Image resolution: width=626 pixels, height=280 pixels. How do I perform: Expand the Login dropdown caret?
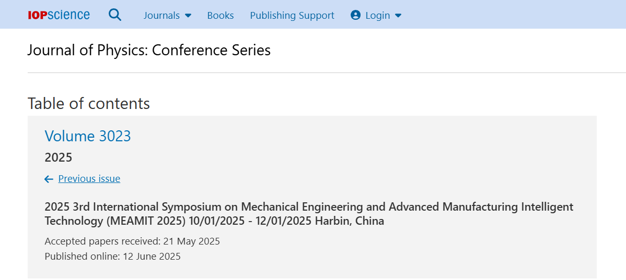point(398,16)
